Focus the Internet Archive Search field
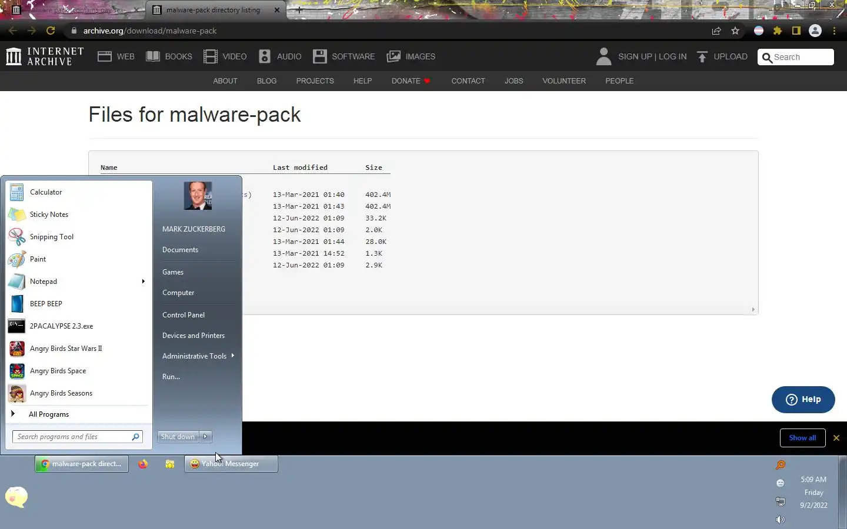 coord(796,57)
